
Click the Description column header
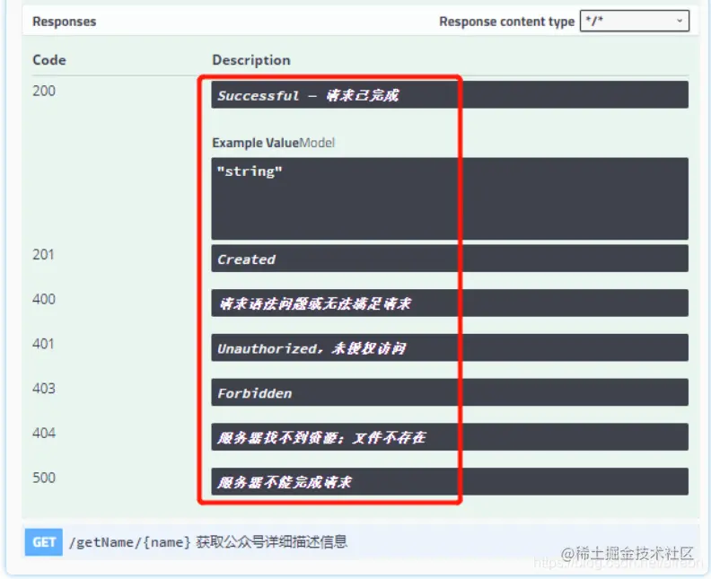pos(251,60)
